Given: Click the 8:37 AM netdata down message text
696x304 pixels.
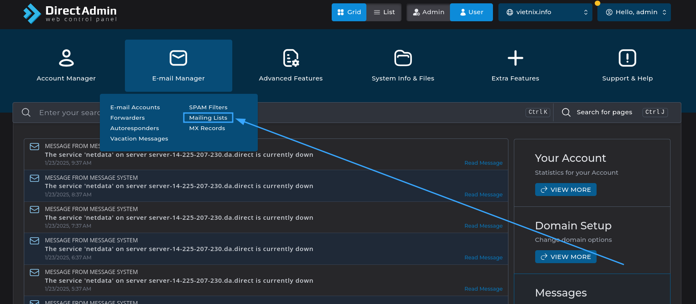Looking at the screenshot, I should (179, 186).
